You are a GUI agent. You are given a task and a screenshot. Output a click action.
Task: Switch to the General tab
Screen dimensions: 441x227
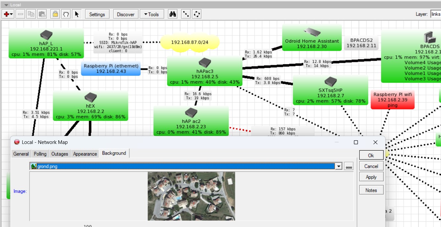21,154
